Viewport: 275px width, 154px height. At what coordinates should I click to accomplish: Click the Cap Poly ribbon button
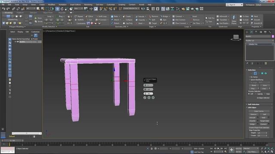(128, 23)
